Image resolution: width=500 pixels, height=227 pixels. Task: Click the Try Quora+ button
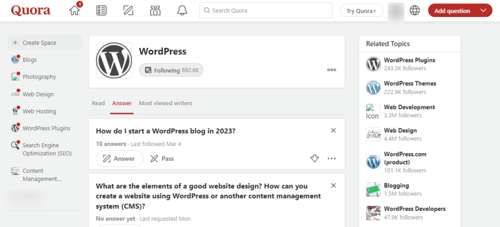point(361,11)
